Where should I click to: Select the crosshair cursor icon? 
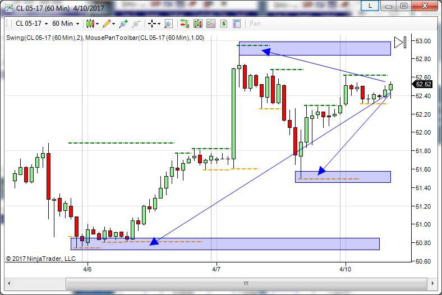pos(152,24)
